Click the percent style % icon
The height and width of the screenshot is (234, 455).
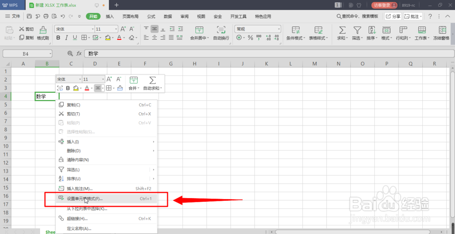250,38
